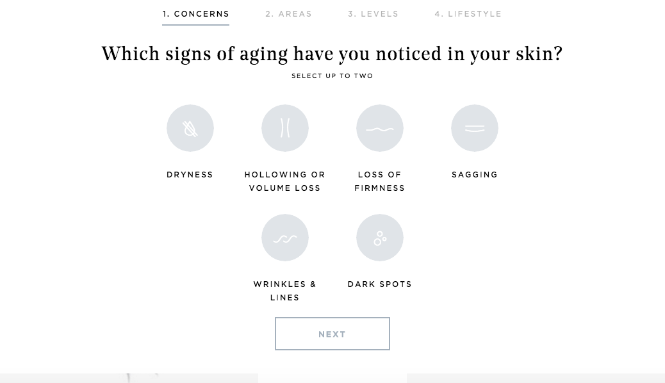Click the Wrinkles & Lines caption text
This screenshot has height=383, width=665.
pos(285,291)
